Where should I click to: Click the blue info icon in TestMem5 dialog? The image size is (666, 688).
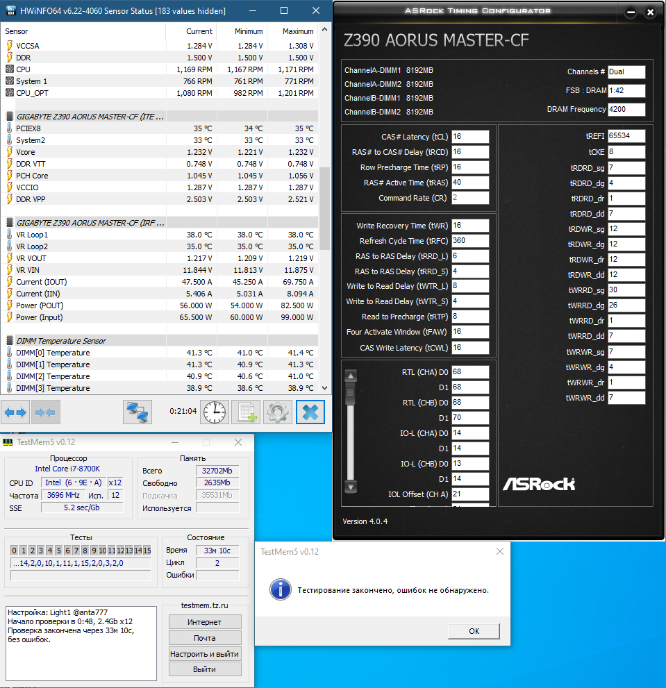coord(280,589)
